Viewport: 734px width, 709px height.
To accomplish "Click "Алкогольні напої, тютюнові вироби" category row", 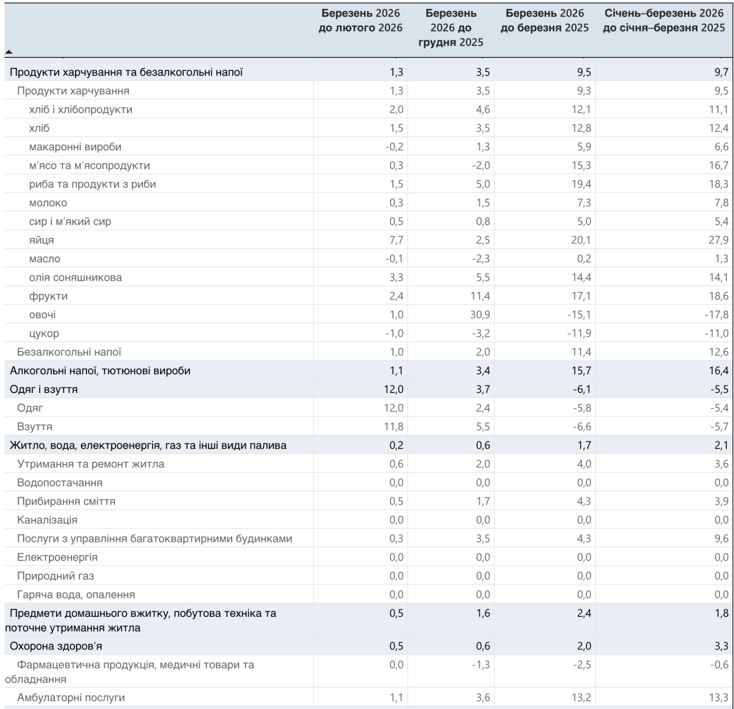I will point(100,371).
